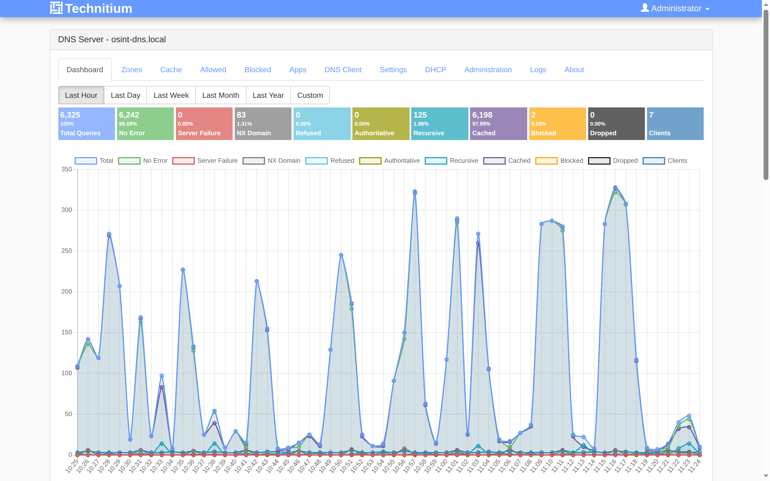Click the page vertical scrollbar thumb
Viewport: 770px width, 481px height.
[x=766, y=95]
